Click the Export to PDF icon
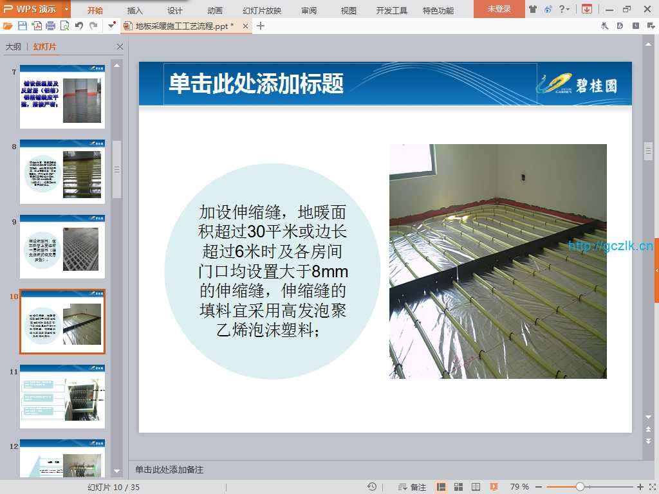This screenshot has width=659, height=494. point(37,26)
